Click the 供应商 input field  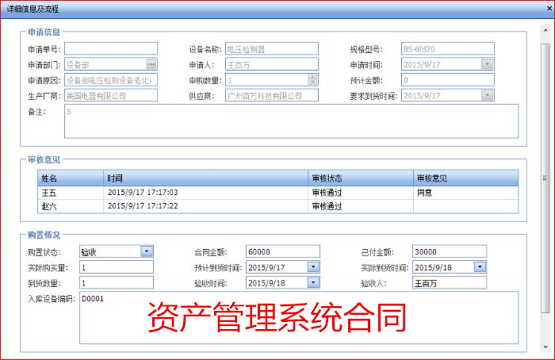click(x=272, y=96)
